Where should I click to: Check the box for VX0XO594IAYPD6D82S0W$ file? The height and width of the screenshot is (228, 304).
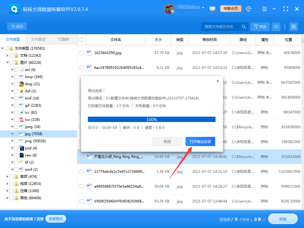click(x=82, y=201)
